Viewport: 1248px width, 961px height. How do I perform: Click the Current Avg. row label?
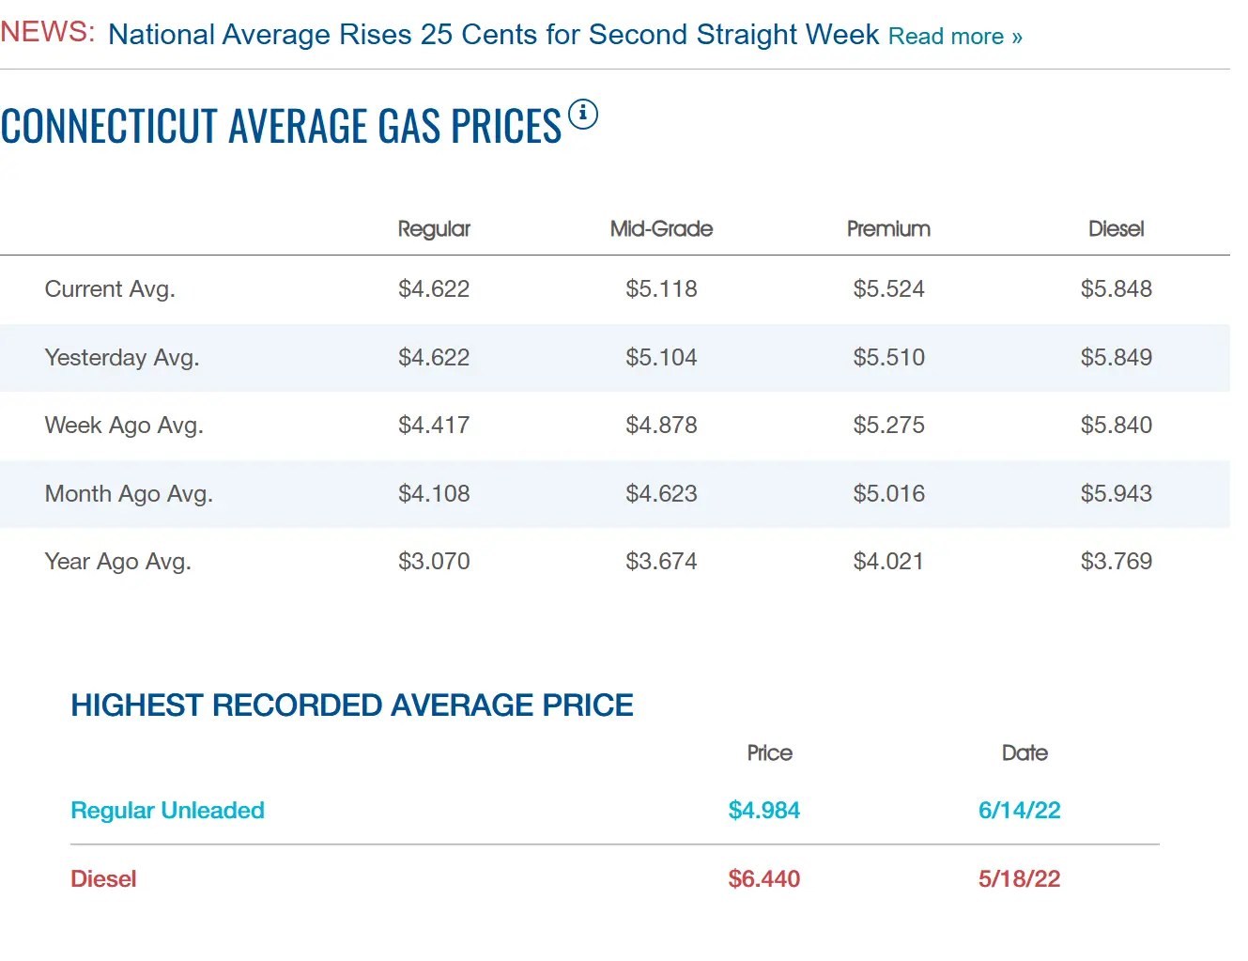[x=110, y=289]
